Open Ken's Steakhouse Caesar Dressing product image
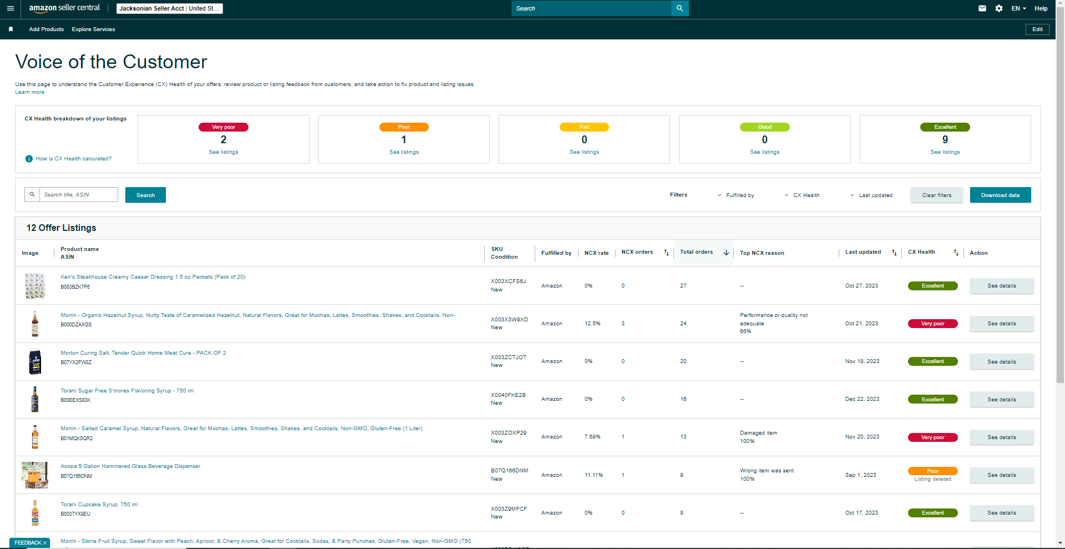 click(35, 286)
